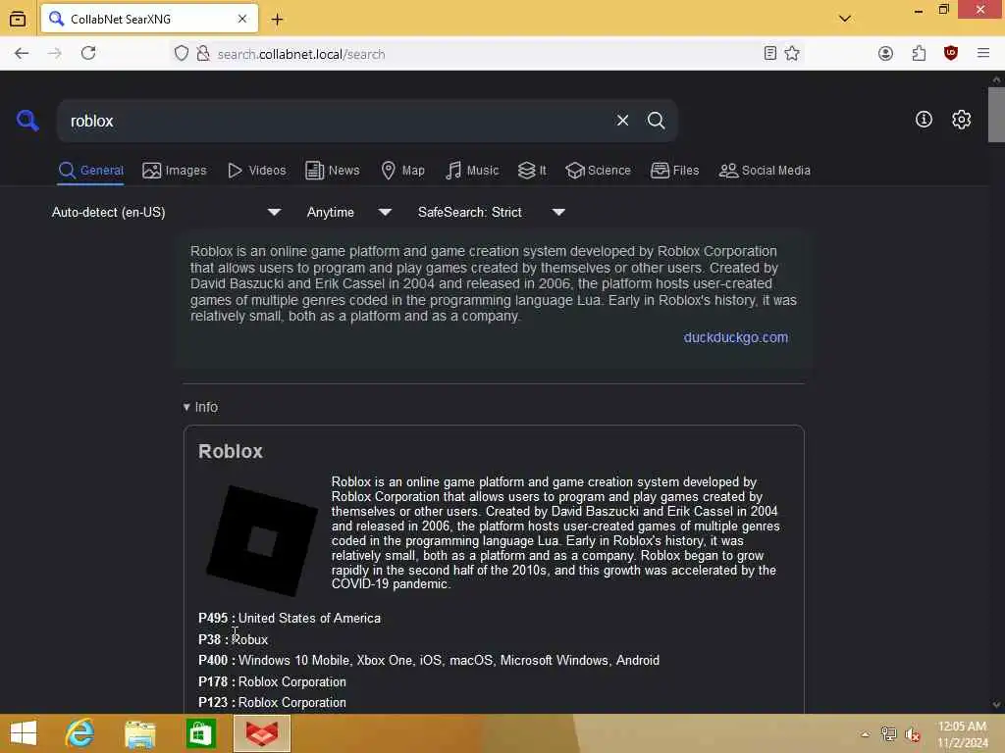The height and width of the screenshot is (753, 1005).
Task: Bookmark this page with star icon
Action: click(792, 54)
